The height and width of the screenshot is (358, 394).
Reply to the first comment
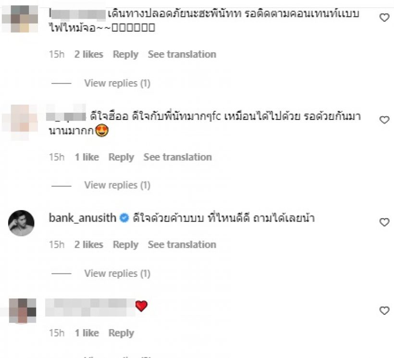[x=125, y=55]
